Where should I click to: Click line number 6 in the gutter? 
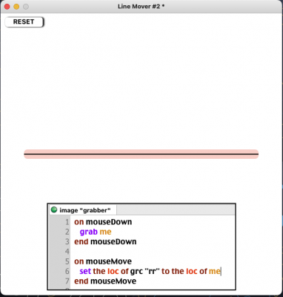[x=67, y=271]
